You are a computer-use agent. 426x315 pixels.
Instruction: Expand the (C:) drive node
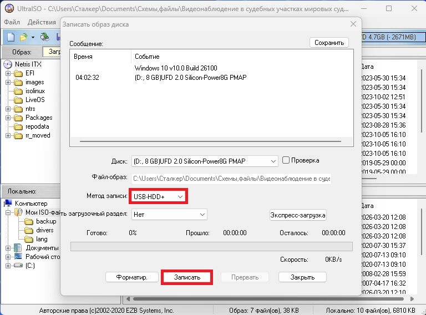point(8,266)
